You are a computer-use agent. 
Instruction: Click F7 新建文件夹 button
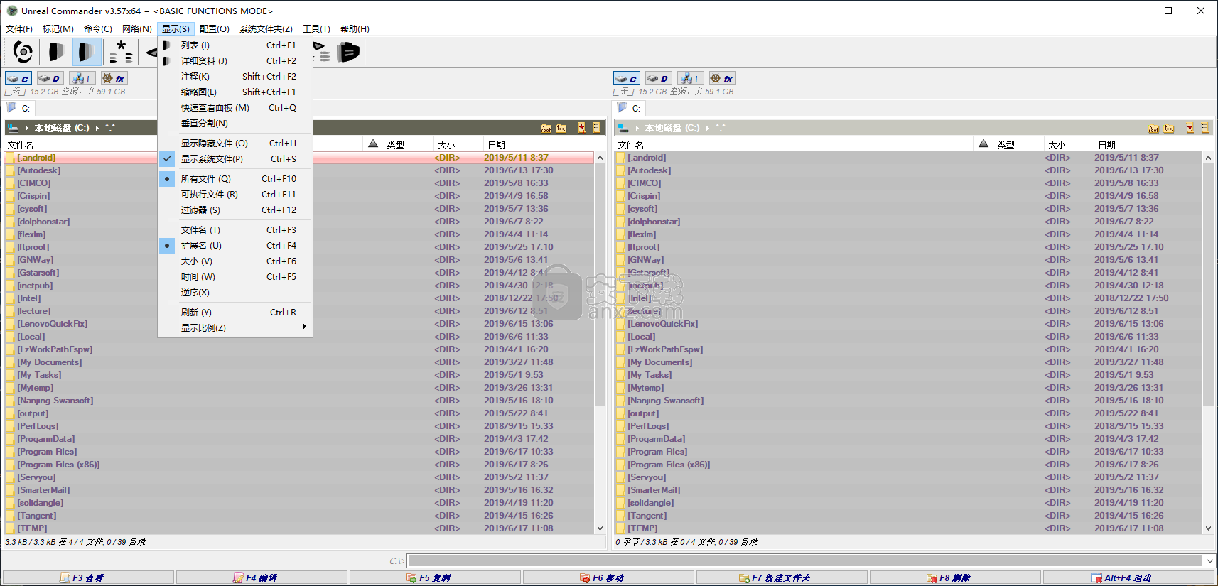tap(782, 577)
